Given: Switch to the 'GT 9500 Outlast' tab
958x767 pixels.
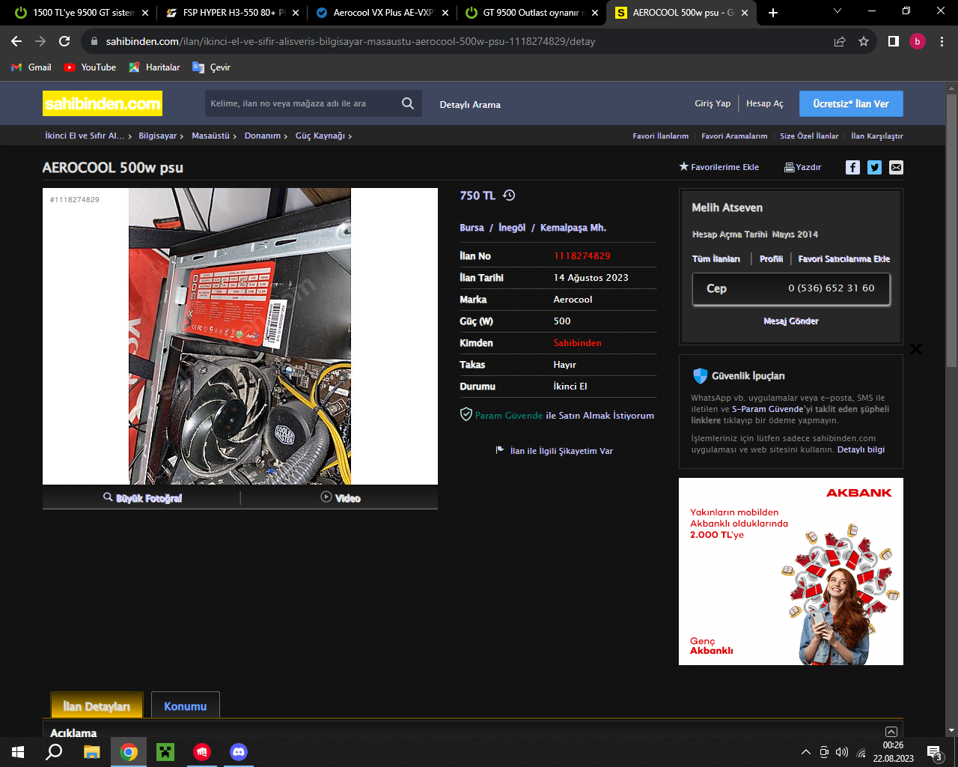Looking at the screenshot, I should pos(533,12).
